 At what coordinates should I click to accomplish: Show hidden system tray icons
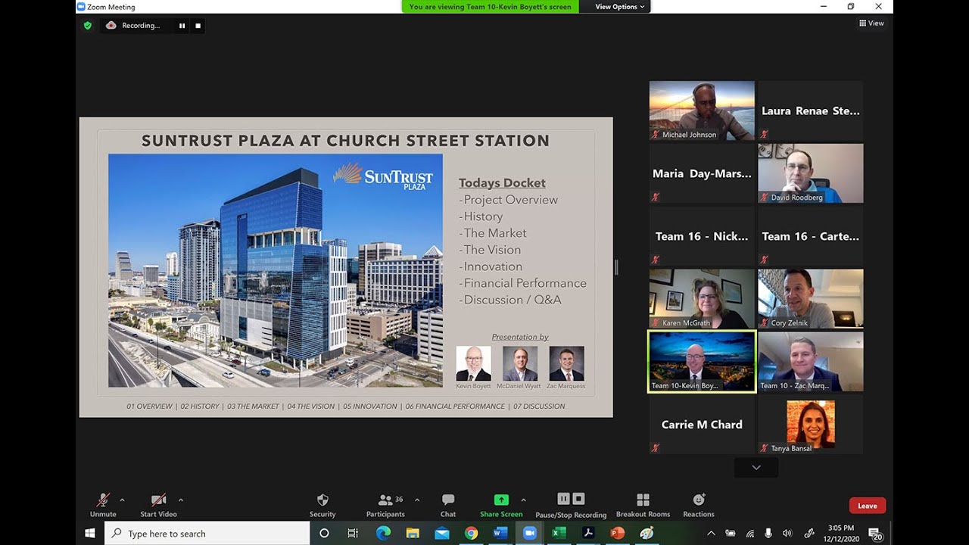point(711,534)
